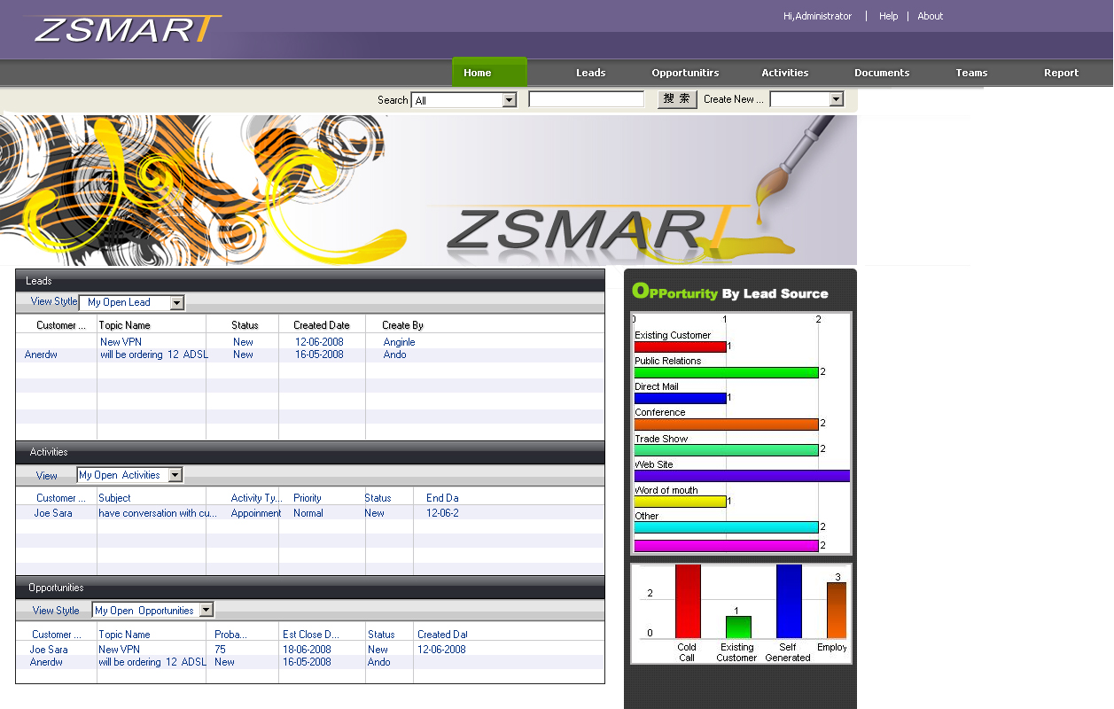Click the purple Web Site bar
1114x709 pixels.
pyautogui.click(x=742, y=476)
